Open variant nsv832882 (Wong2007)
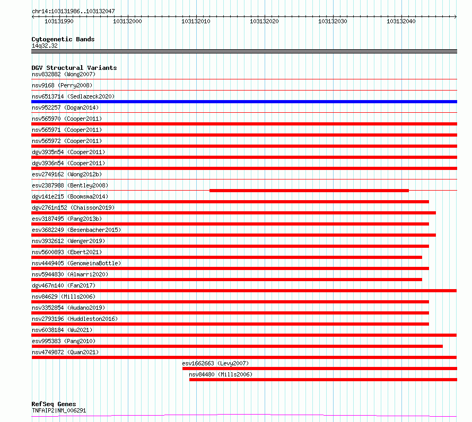 tap(64, 74)
